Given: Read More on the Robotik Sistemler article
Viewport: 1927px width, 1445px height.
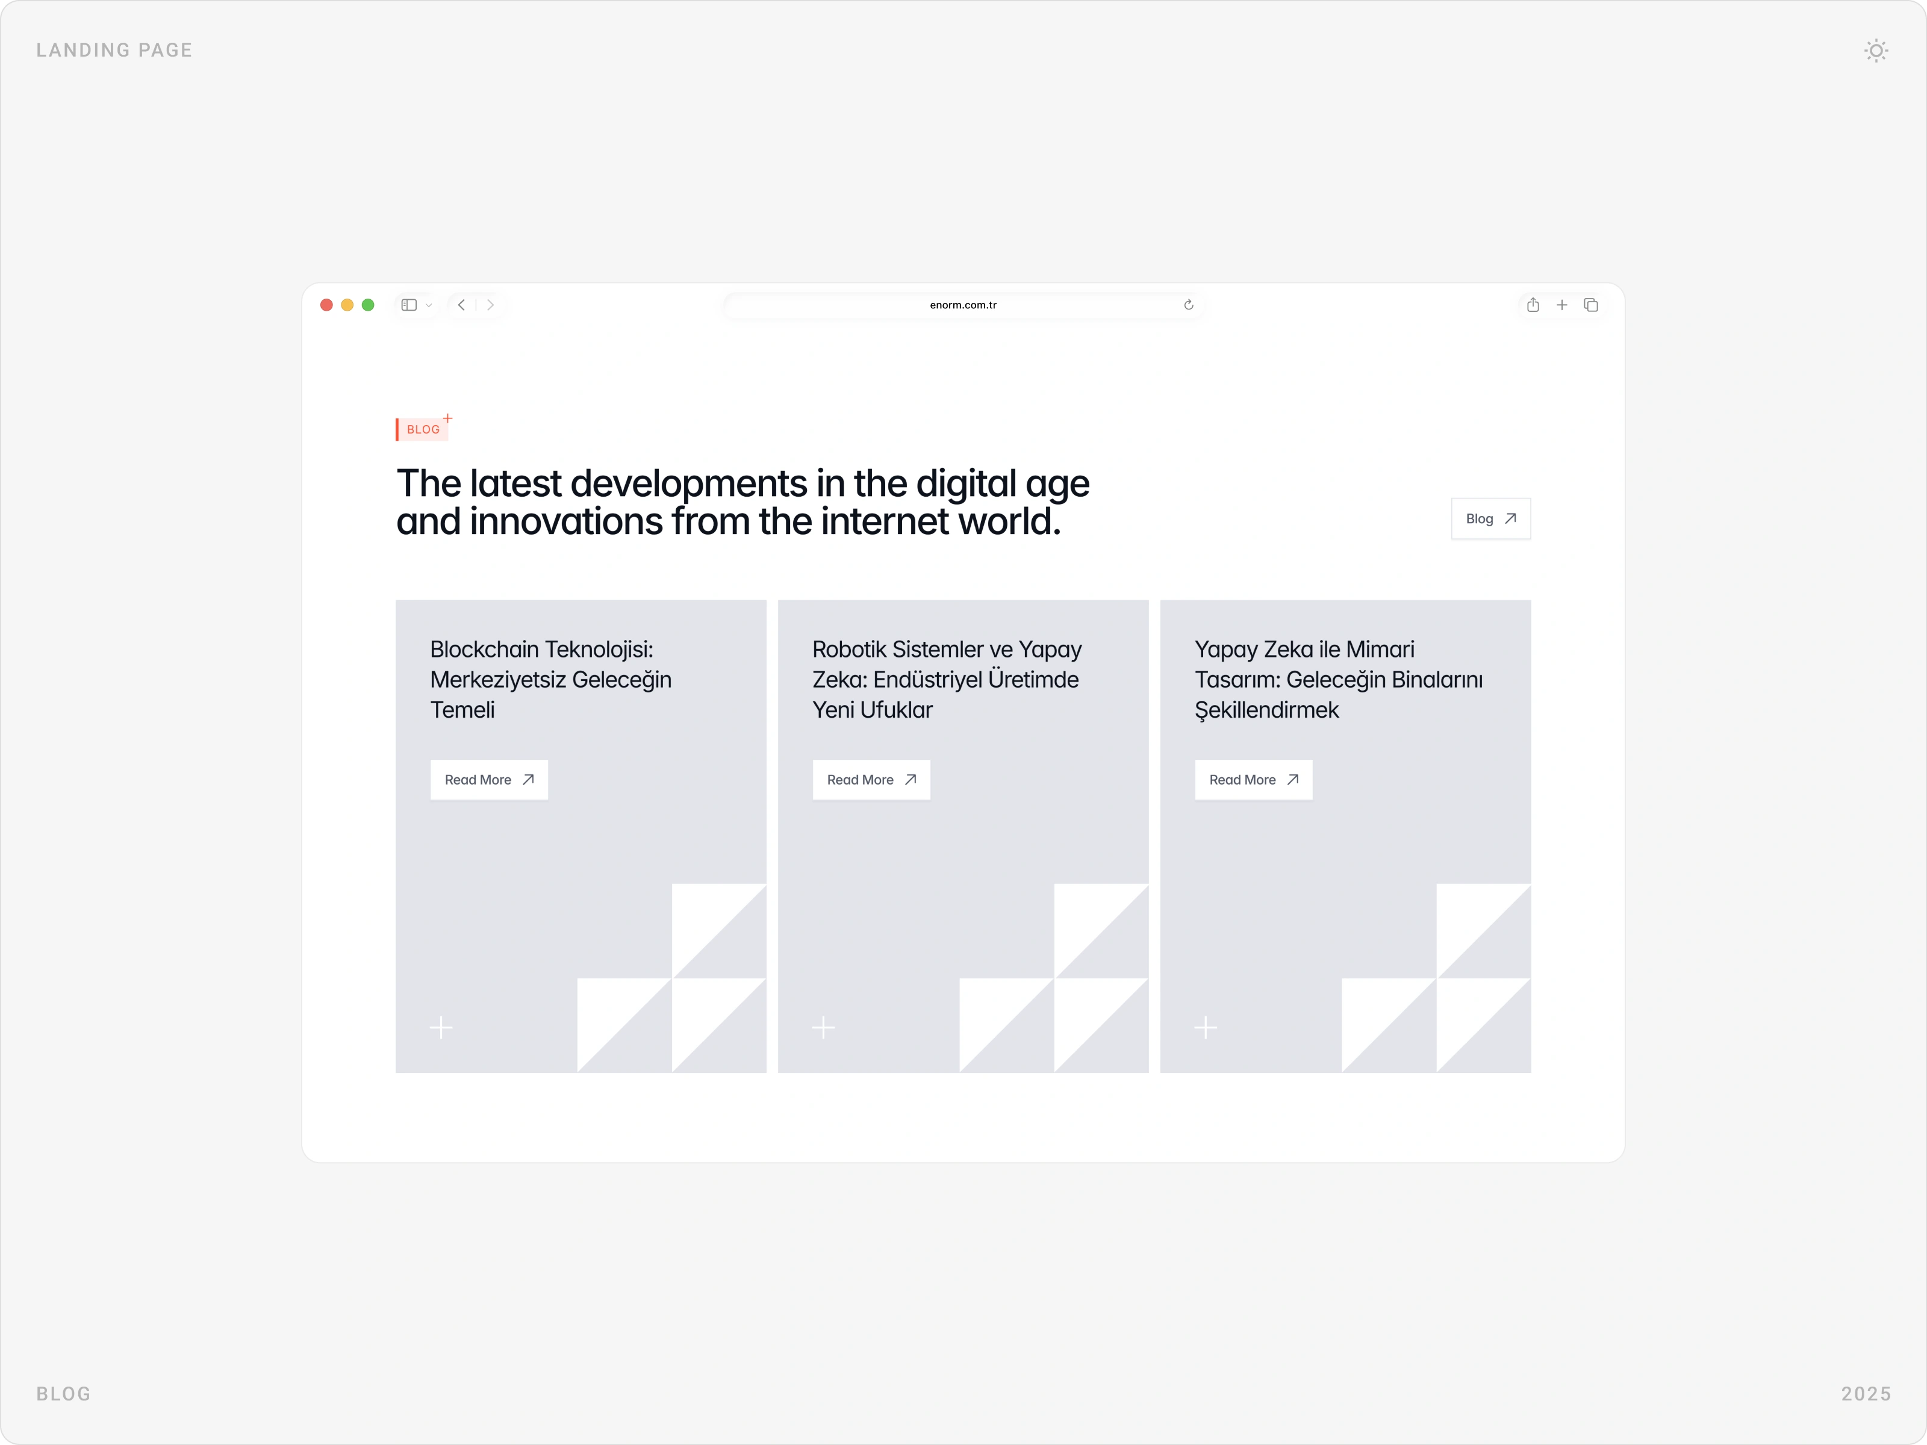Looking at the screenshot, I should (x=871, y=780).
